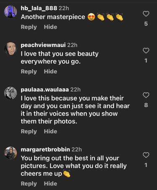This screenshot has height=190, width=157.
Task: Hide paulaaa.waulaaa's comment
Action: [51, 131]
